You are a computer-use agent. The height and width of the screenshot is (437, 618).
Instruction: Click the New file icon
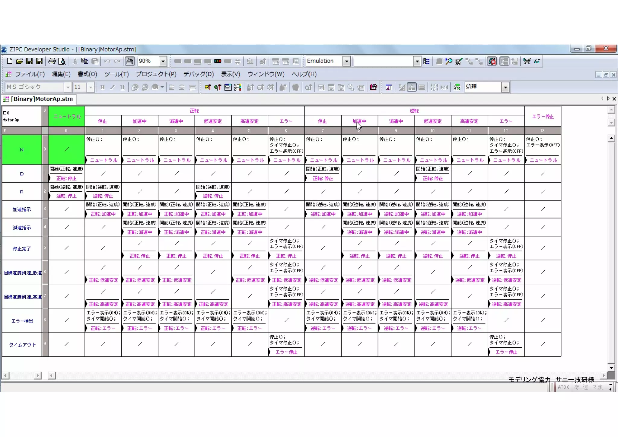9,61
